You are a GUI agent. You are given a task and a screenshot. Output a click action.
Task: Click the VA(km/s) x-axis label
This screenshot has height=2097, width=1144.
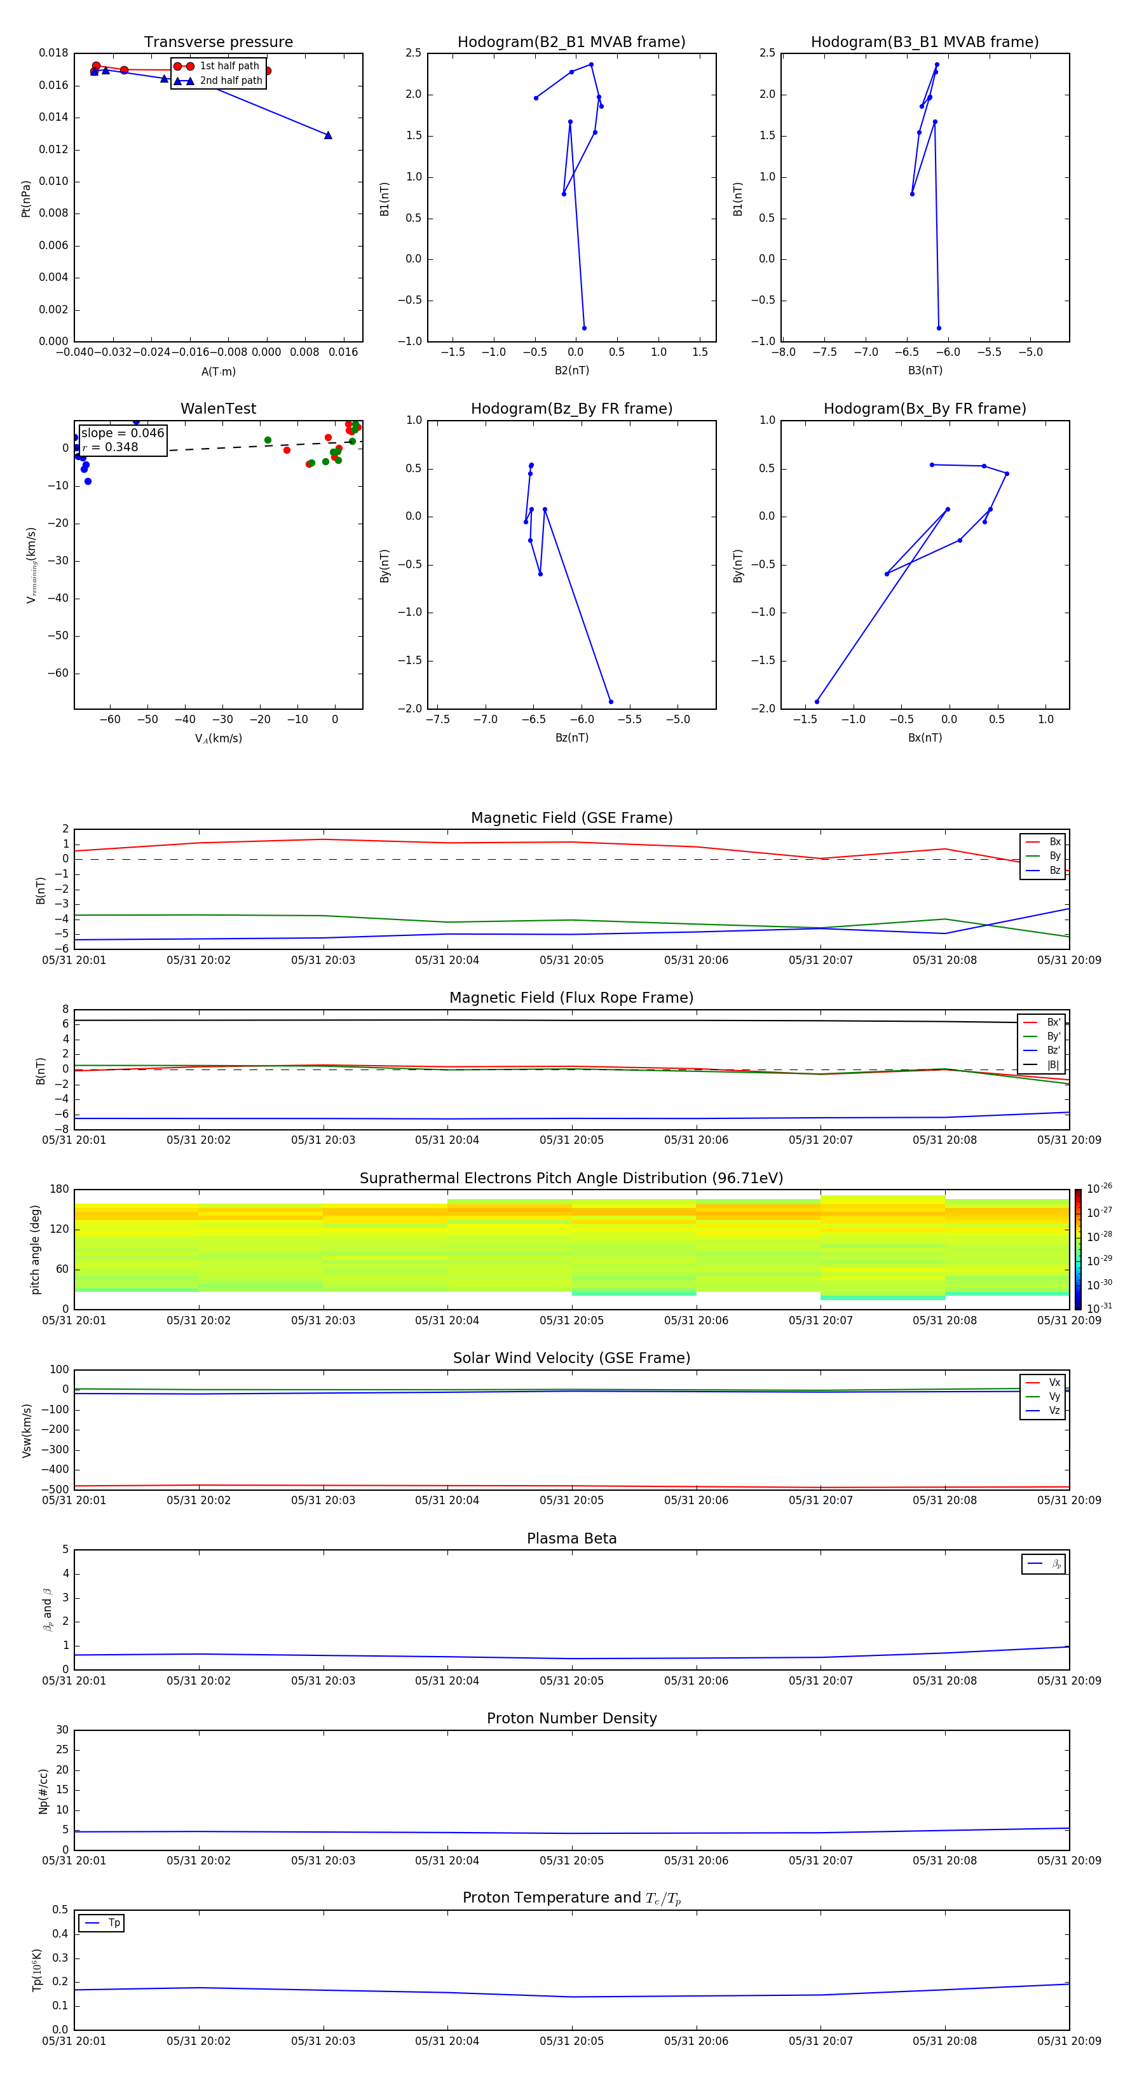click(x=218, y=739)
